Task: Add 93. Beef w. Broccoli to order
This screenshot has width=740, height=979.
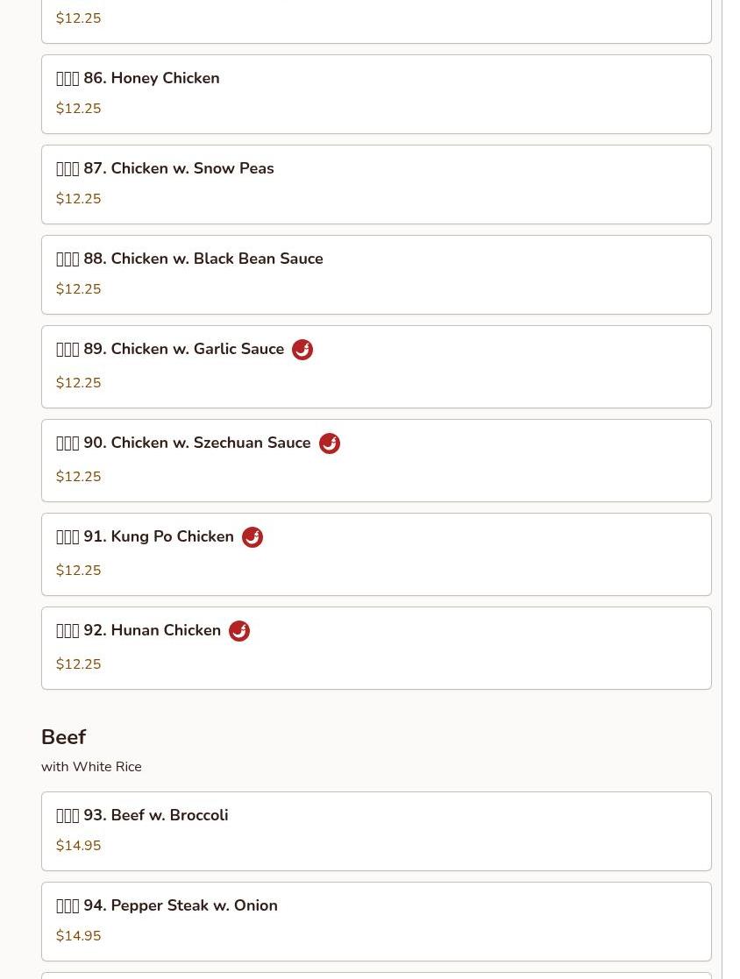Action: [376, 832]
